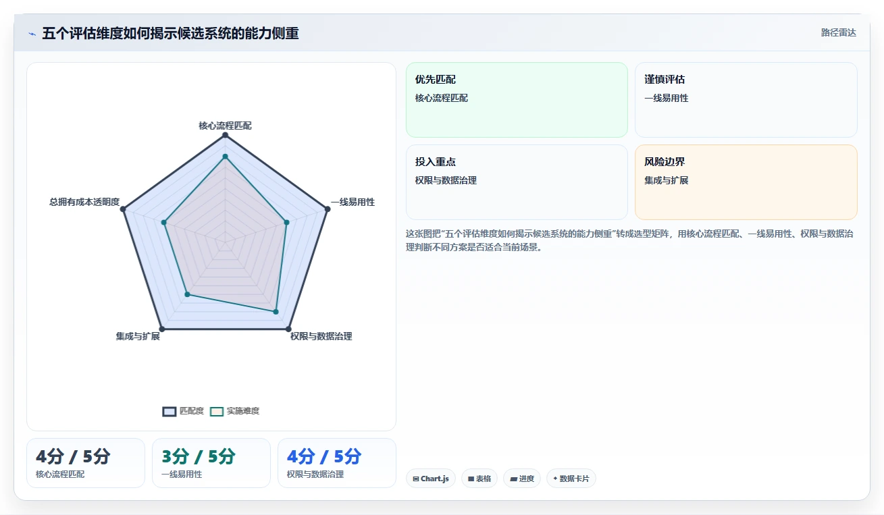Toggle the 实施难度 legend swatch
Screen dimensions: 884x515
pyautogui.click(x=217, y=411)
